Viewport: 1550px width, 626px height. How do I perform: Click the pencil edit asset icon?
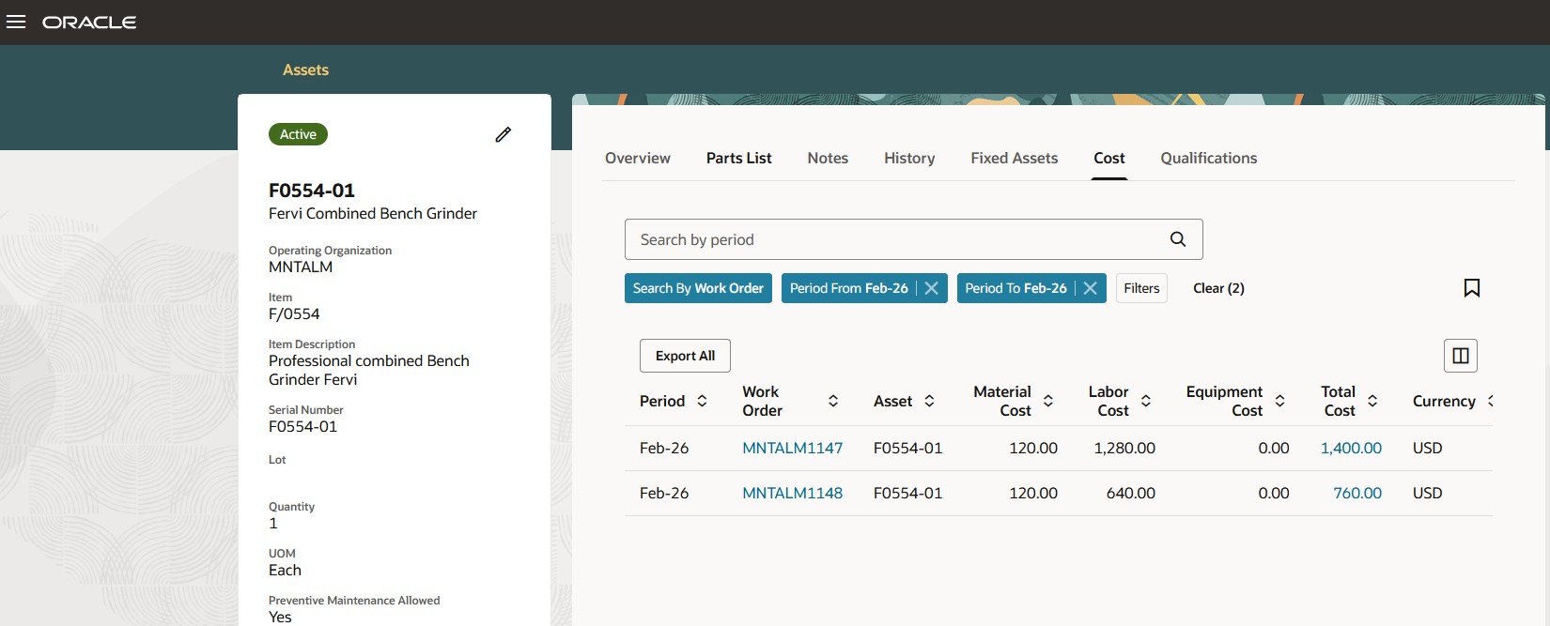pyautogui.click(x=504, y=134)
